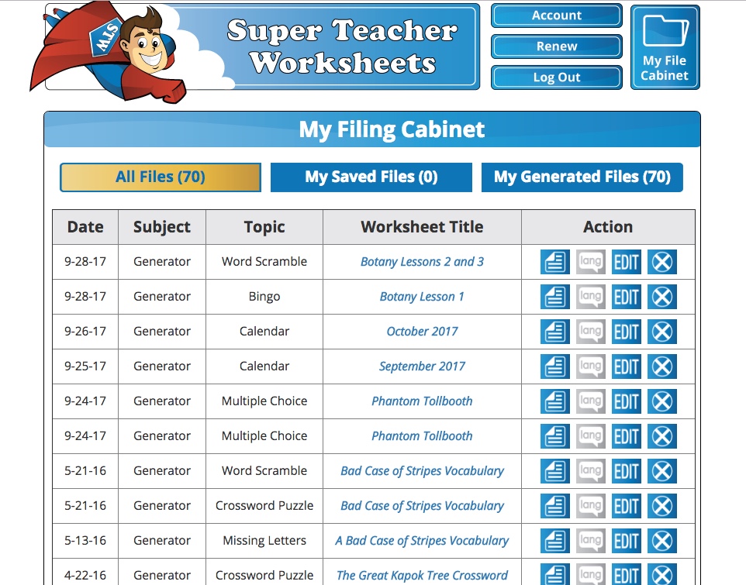Switch to My Generated Files (70) tab
Screen dimensions: 746x585
point(582,177)
